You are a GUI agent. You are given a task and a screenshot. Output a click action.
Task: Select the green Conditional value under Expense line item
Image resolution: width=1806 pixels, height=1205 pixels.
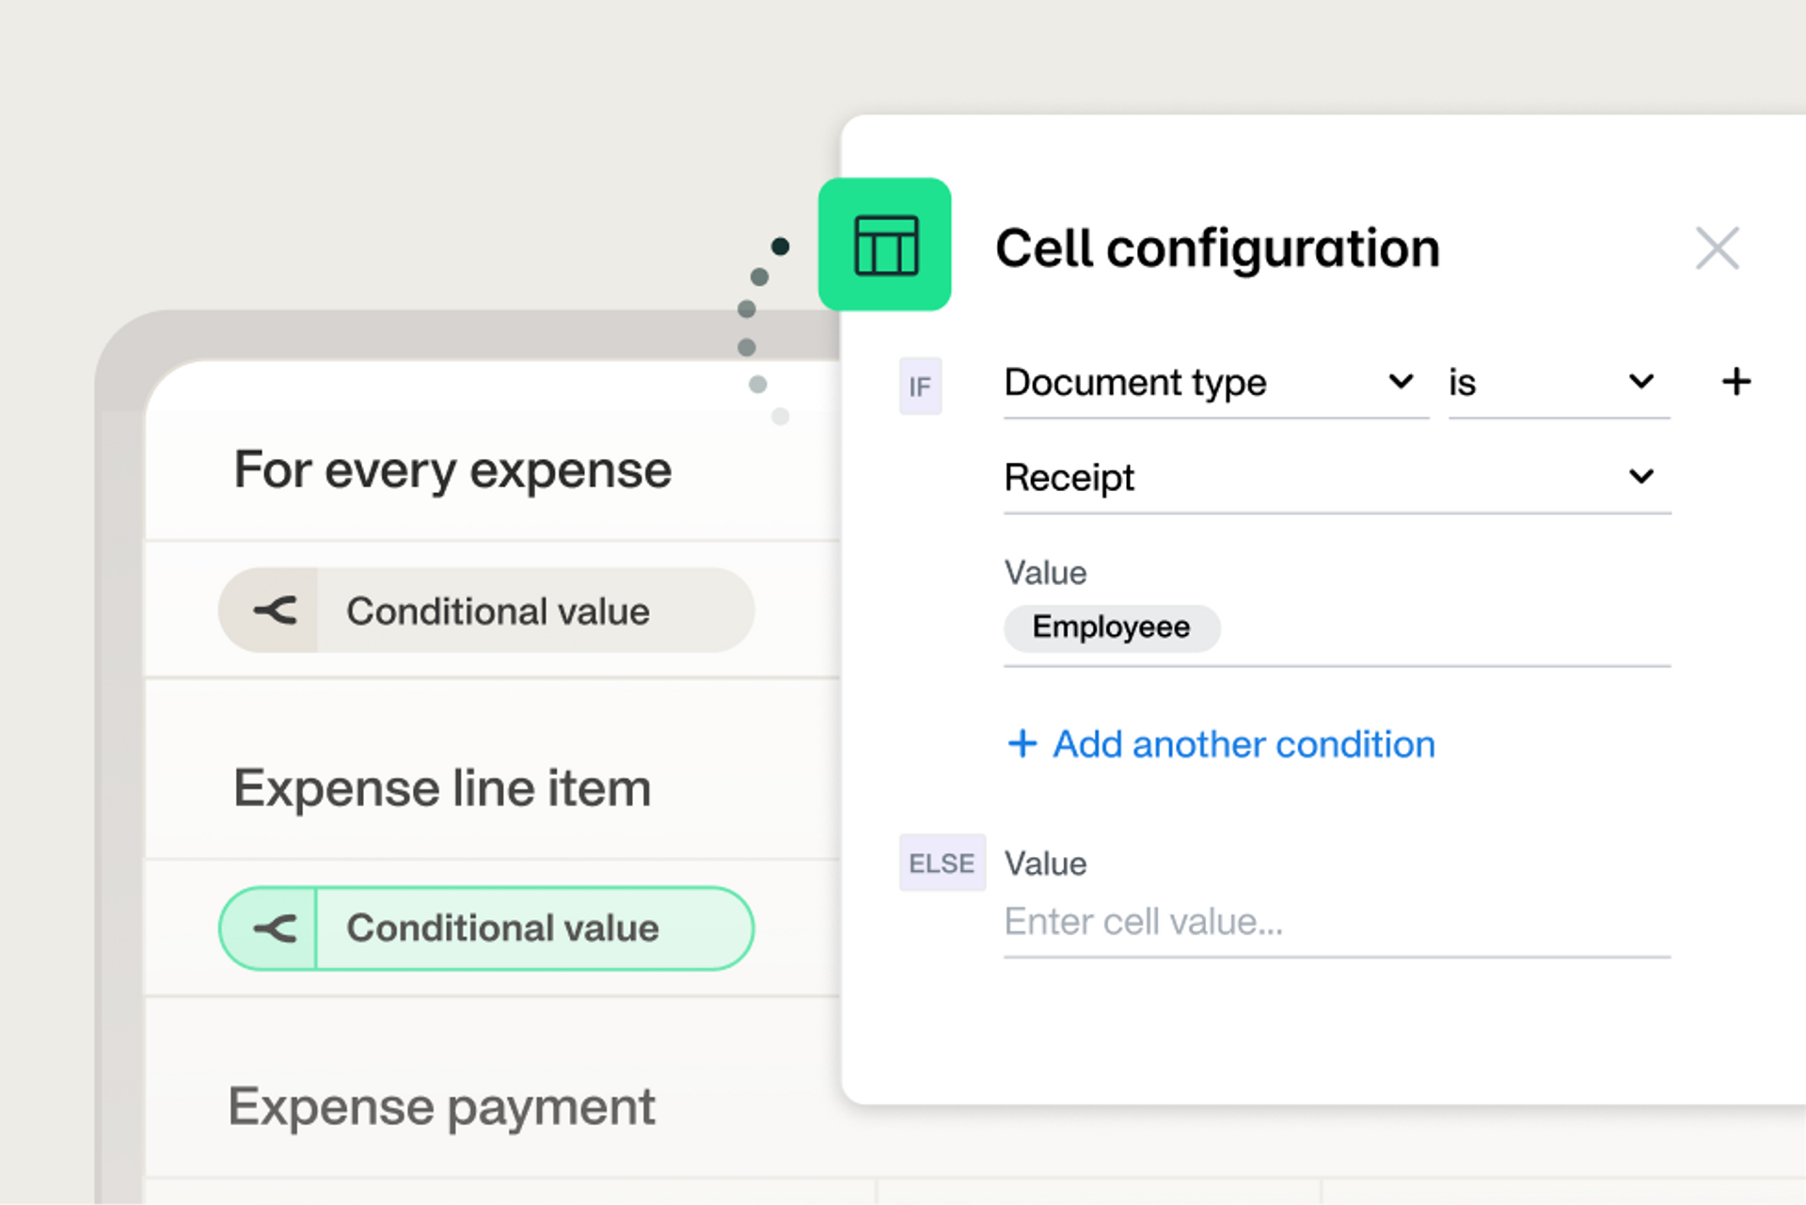tap(486, 928)
